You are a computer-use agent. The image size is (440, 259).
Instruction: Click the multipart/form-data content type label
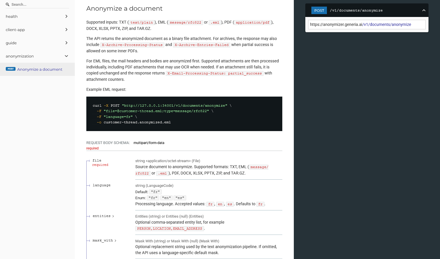(x=149, y=143)
